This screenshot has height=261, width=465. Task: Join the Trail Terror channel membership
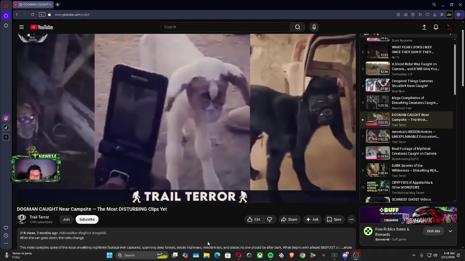coord(66,219)
